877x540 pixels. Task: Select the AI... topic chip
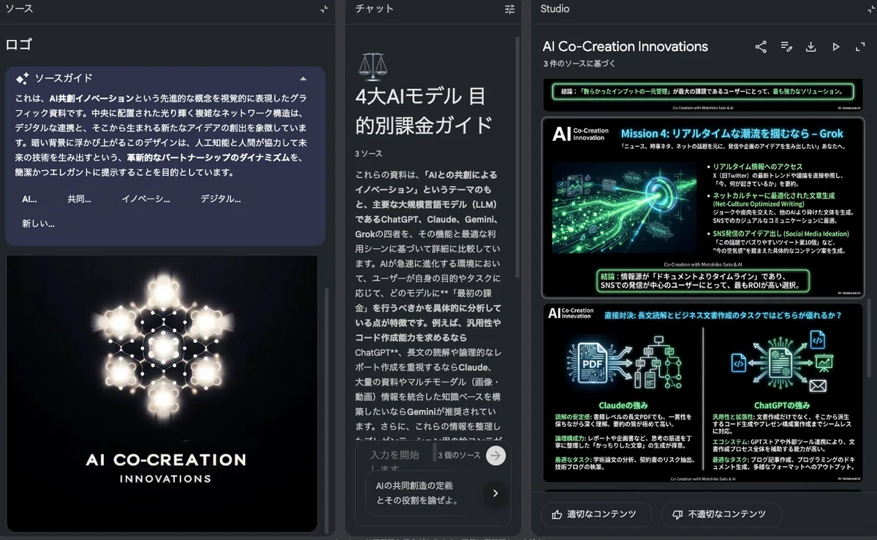(x=29, y=198)
